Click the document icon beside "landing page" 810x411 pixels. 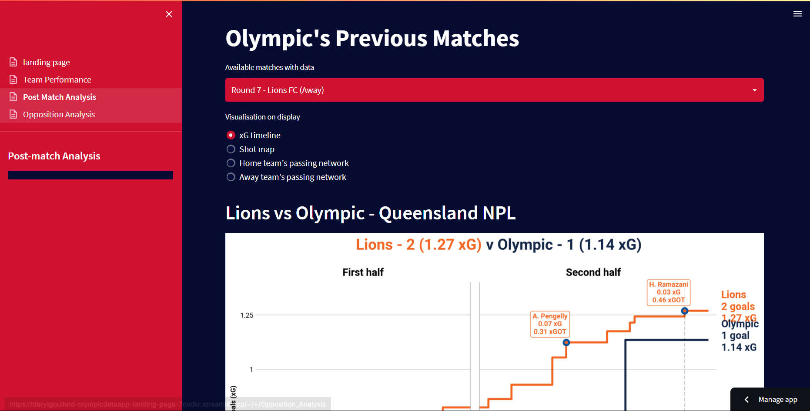tap(13, 62)
